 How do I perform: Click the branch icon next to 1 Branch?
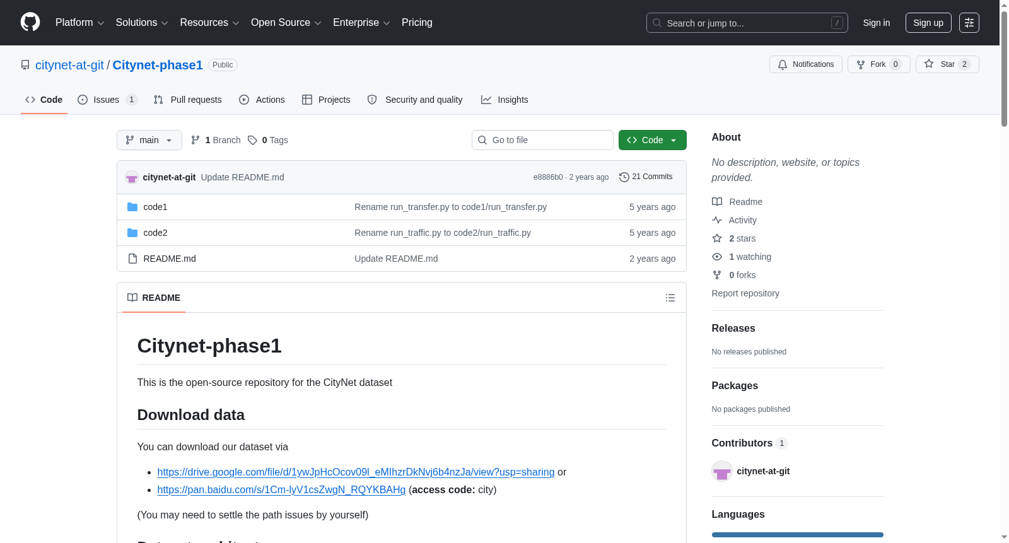click(x=195, y=140)
